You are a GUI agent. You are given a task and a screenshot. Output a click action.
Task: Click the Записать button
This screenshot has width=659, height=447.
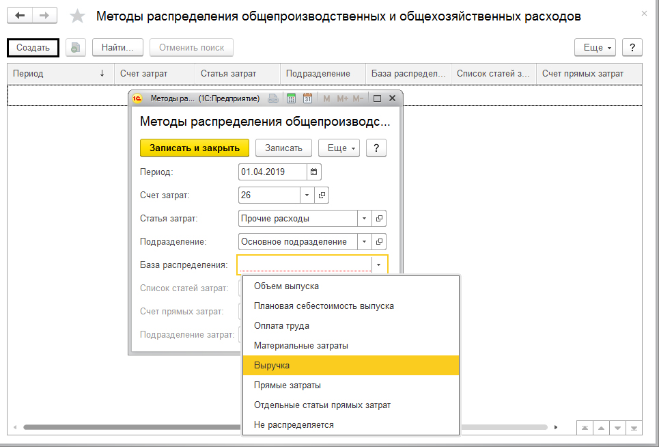click(283, 148)
